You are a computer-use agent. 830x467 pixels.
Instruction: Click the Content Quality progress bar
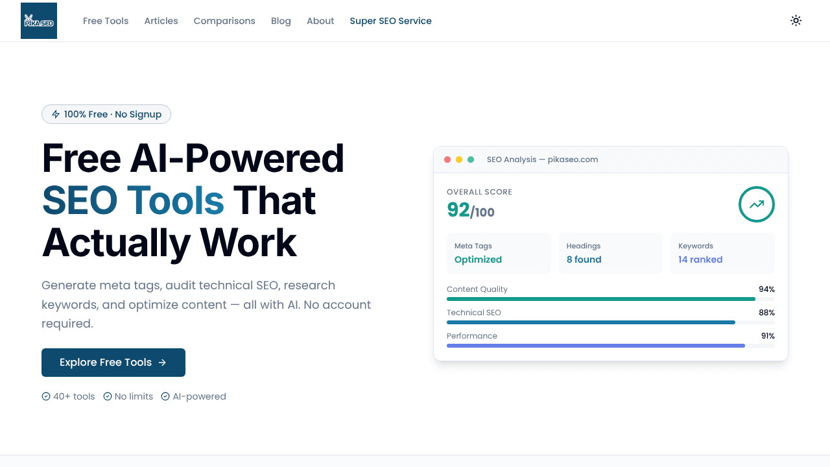(x=611, y=299)
